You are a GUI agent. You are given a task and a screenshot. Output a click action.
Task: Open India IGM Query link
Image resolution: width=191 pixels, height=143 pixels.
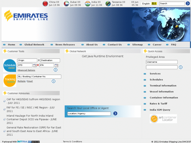pyautogui.click(x=160, y=110)
